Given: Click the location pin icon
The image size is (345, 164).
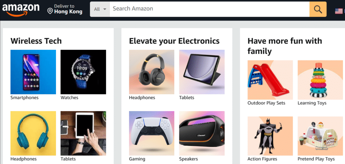Looking at the screenshot, I should (50, 11).
